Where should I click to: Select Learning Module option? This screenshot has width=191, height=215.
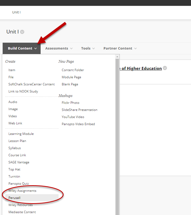[x=21, y=134]
